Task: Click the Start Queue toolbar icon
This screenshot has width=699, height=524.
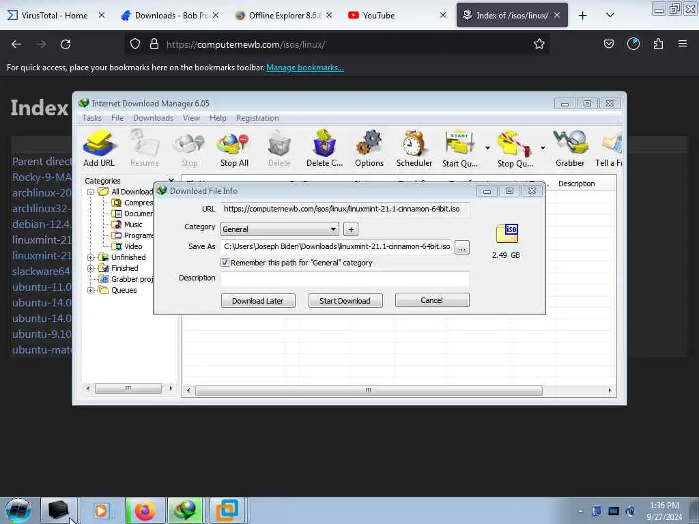Action: tap(459, 148)
